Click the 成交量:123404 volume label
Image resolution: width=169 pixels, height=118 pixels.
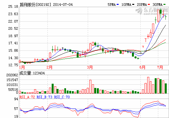click(x=32, y=73)
